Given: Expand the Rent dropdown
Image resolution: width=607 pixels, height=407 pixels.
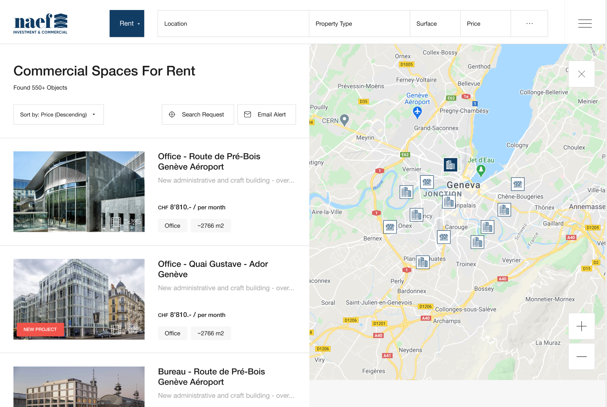Looking at the screenshot, I should tap(127, 23).
